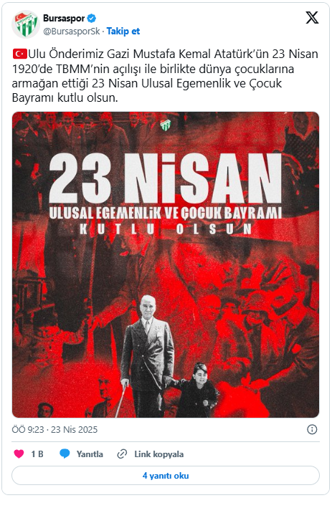Click the blue verified badge
The image size is (332, 508).
(x=92, y=18)
